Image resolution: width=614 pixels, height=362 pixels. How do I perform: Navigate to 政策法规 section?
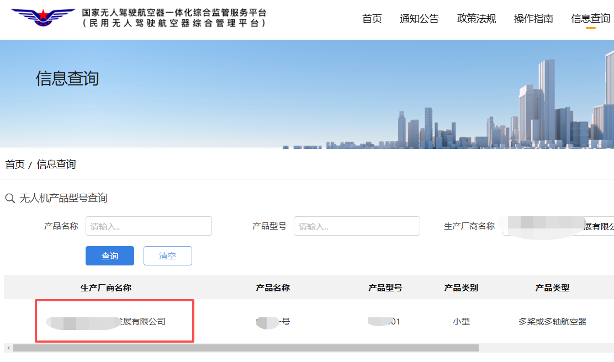(477, 18)
